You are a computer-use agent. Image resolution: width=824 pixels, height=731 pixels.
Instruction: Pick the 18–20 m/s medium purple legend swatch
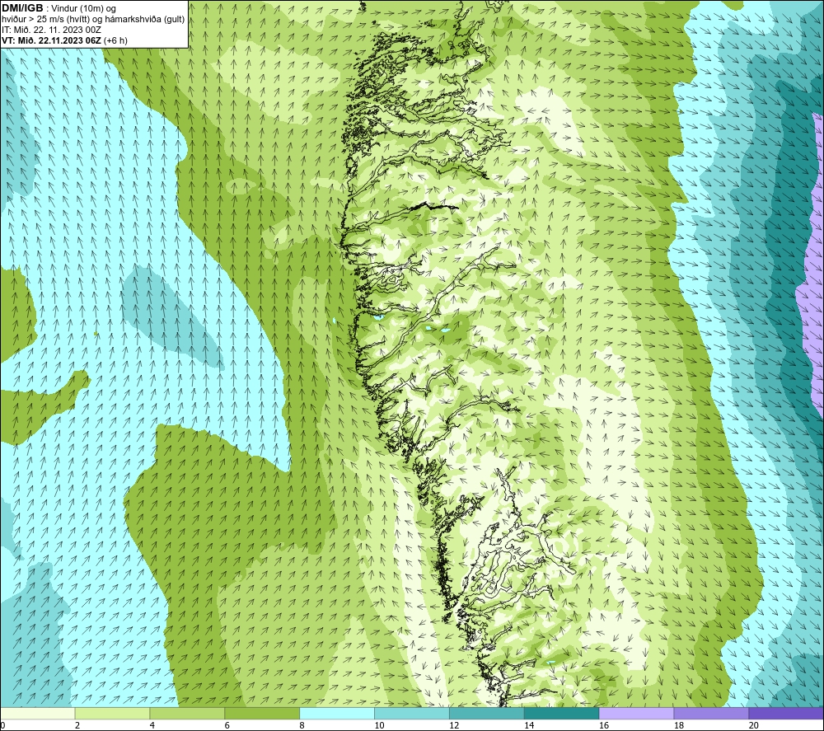pos(712,714)
